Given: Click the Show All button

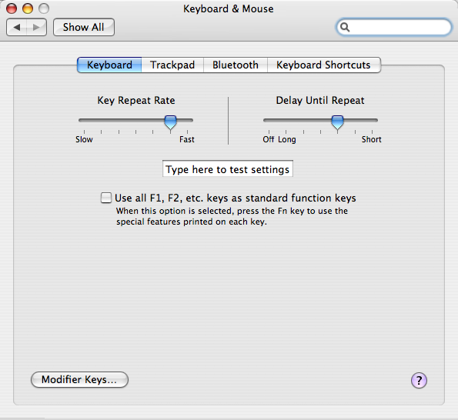Looking at the screenshot, I should pyautogui.click(x=84, y=27).
